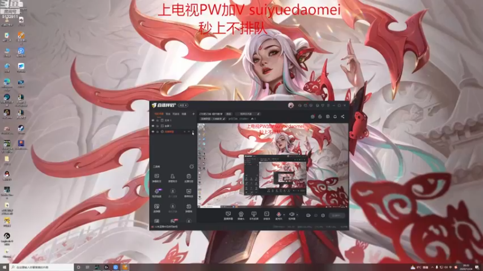The image size is (483, 271).
Task: Click the home icon beside the room number
Action: 252,119
